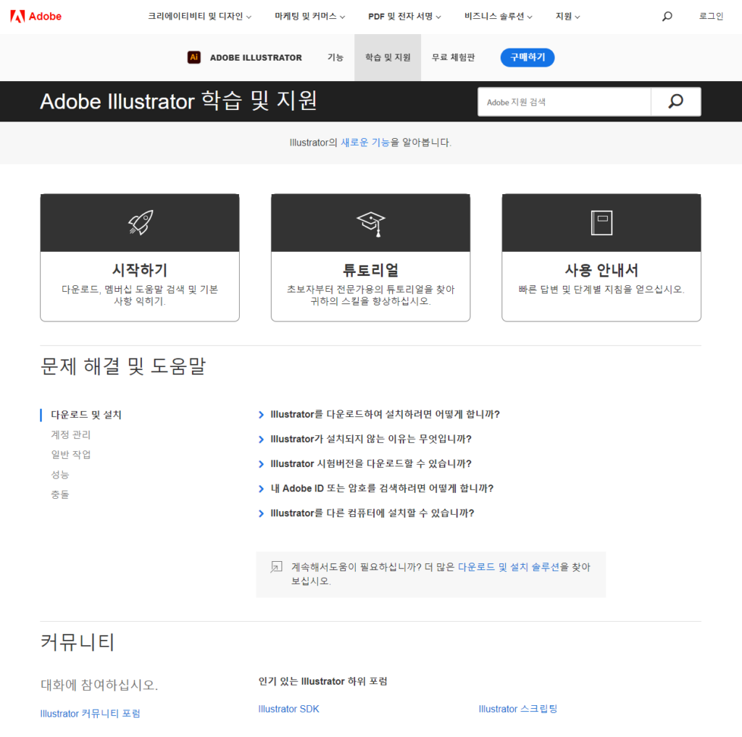Switch to the 기능 tab
The image size is (742, 737).
(x=335, y=58)
